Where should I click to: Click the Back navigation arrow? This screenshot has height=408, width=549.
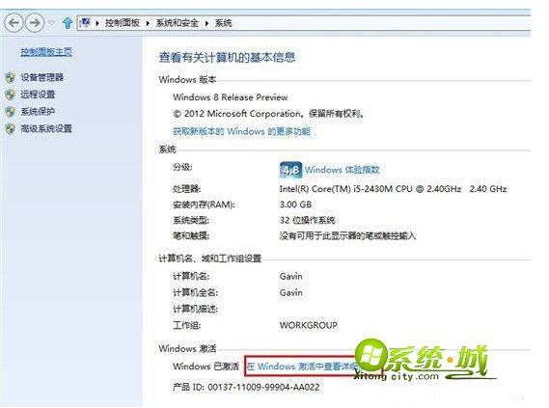[14, 23]
